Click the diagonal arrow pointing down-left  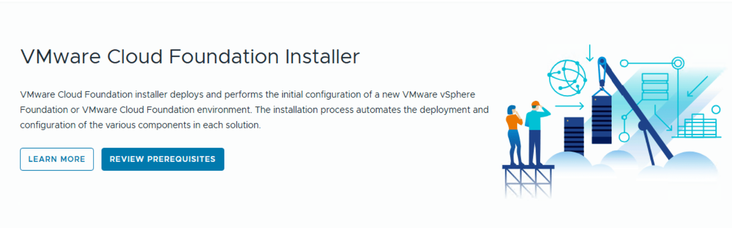click(697, 87)
